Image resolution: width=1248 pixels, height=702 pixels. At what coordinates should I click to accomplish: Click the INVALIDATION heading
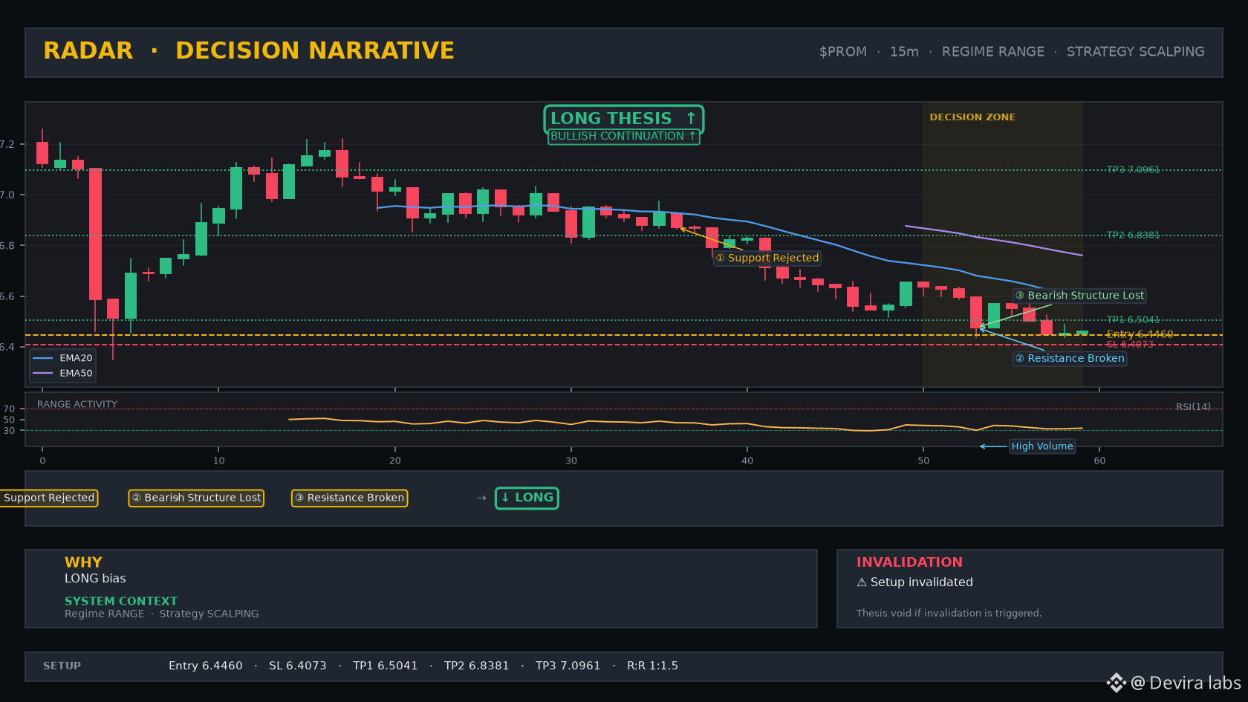(909, 562)
